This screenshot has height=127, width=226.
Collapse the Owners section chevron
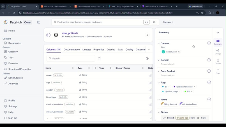click(x=158, y=43)
